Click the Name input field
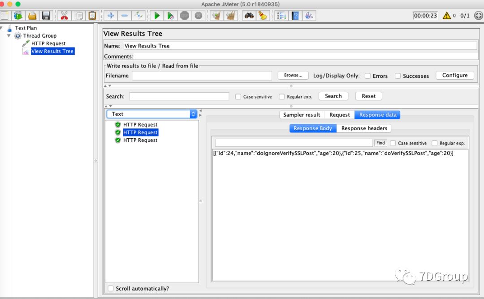This screenshot has height=299, width=484. pos(300,46)
